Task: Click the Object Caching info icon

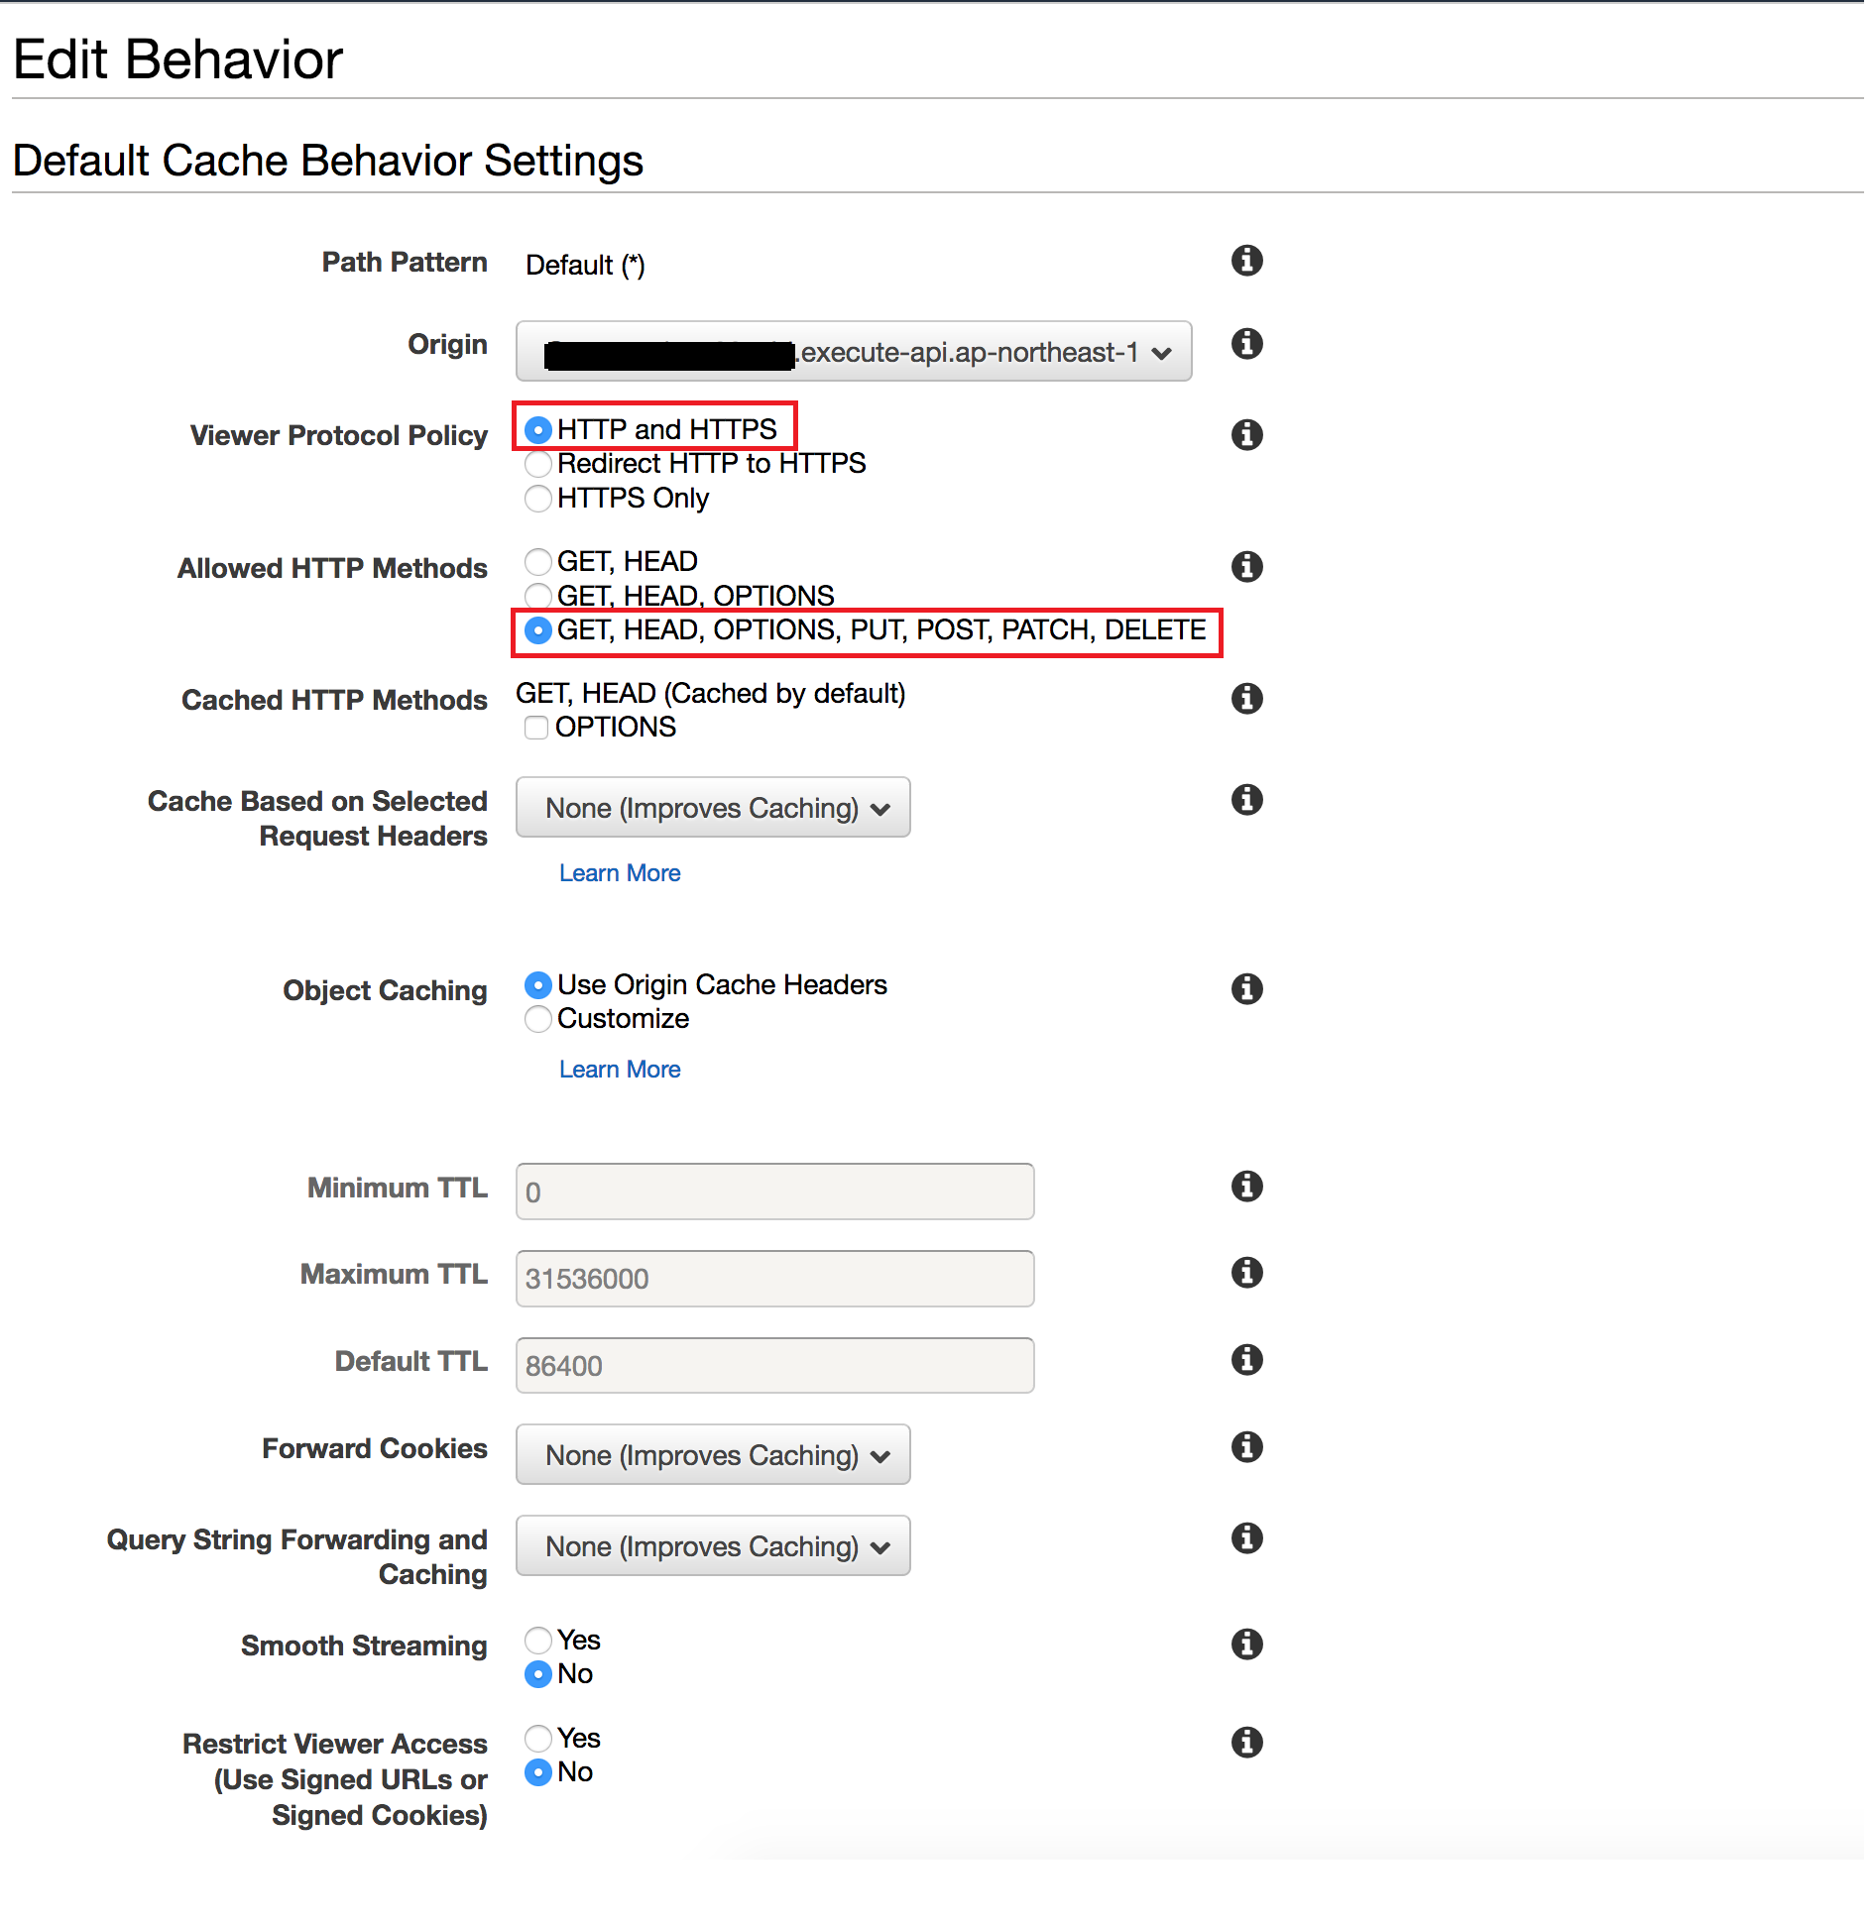Action: [x=1246, y=988]
